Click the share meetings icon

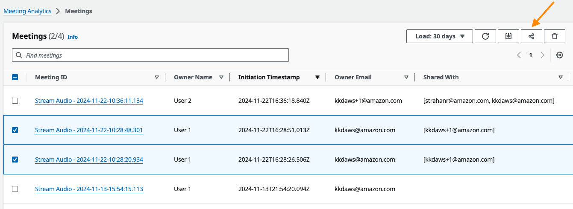[x=532, y=36]
